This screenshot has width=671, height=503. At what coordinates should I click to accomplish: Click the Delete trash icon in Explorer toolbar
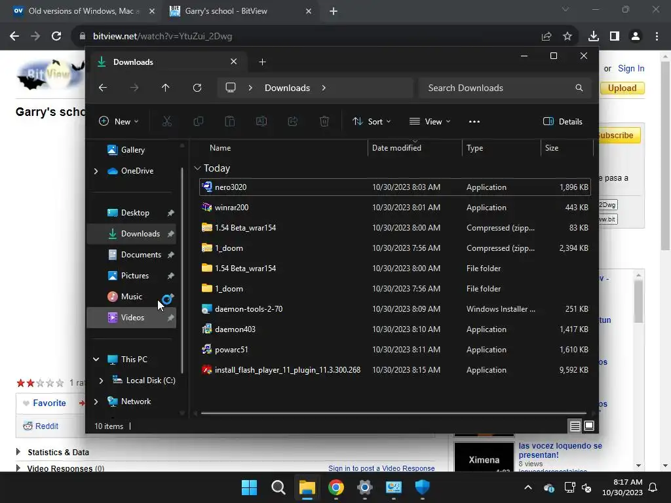click(324, 121)
